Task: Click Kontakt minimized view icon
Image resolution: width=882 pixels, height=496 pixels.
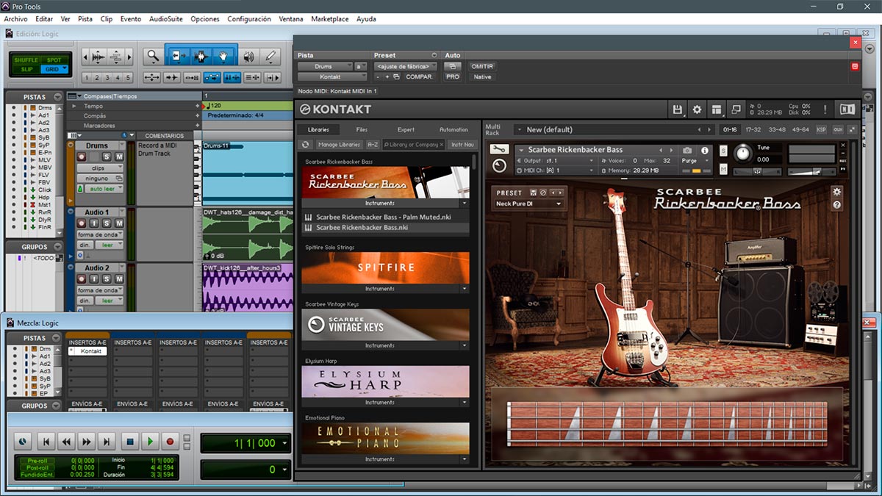Action: coord(736,109)
